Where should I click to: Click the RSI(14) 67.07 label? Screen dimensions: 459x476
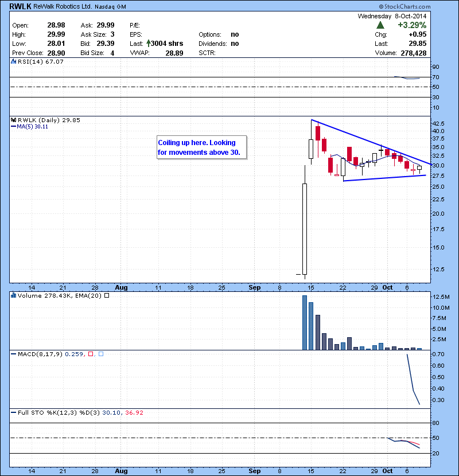pos(41,61)
